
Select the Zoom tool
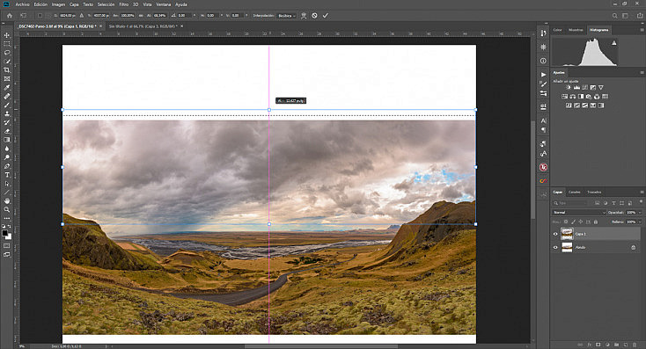click(7, 209)
